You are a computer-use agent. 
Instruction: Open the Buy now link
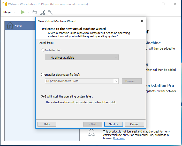(119, 138)
